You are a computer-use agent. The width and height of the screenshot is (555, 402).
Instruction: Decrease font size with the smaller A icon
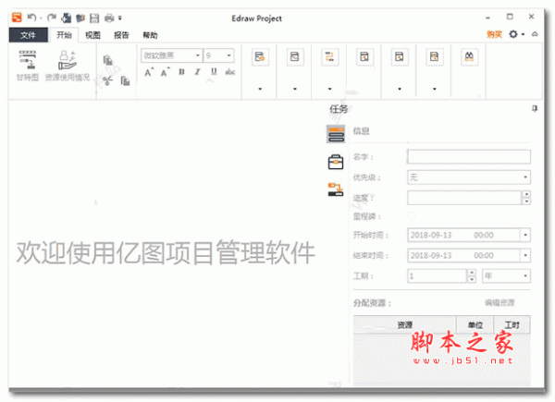pos(165,72)
